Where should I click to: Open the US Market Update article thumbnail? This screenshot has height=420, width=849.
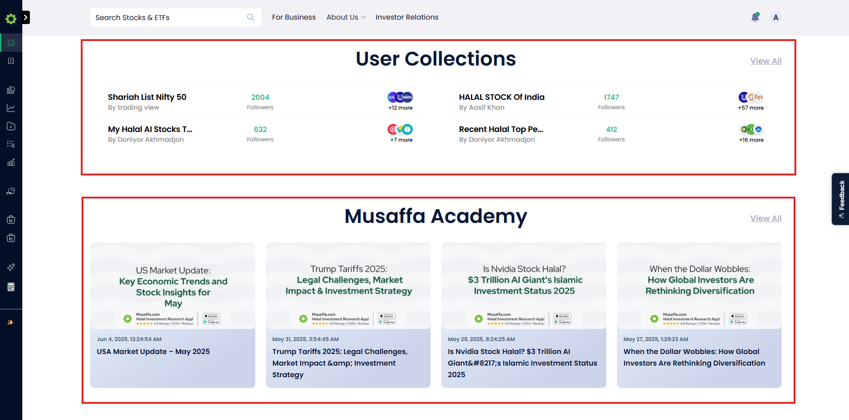pyautogui.click(x=173, y=286)
